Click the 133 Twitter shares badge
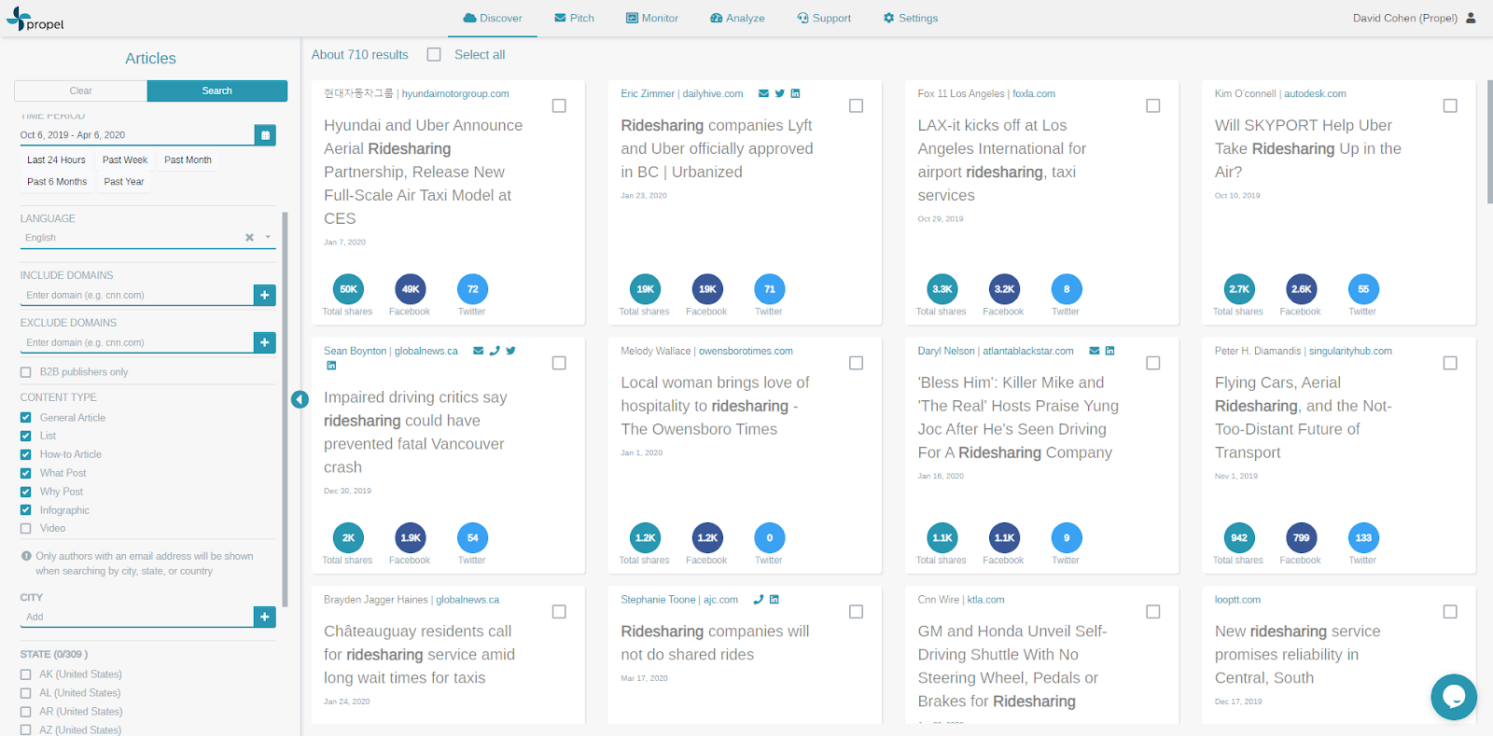 [x=1363, y=538]
